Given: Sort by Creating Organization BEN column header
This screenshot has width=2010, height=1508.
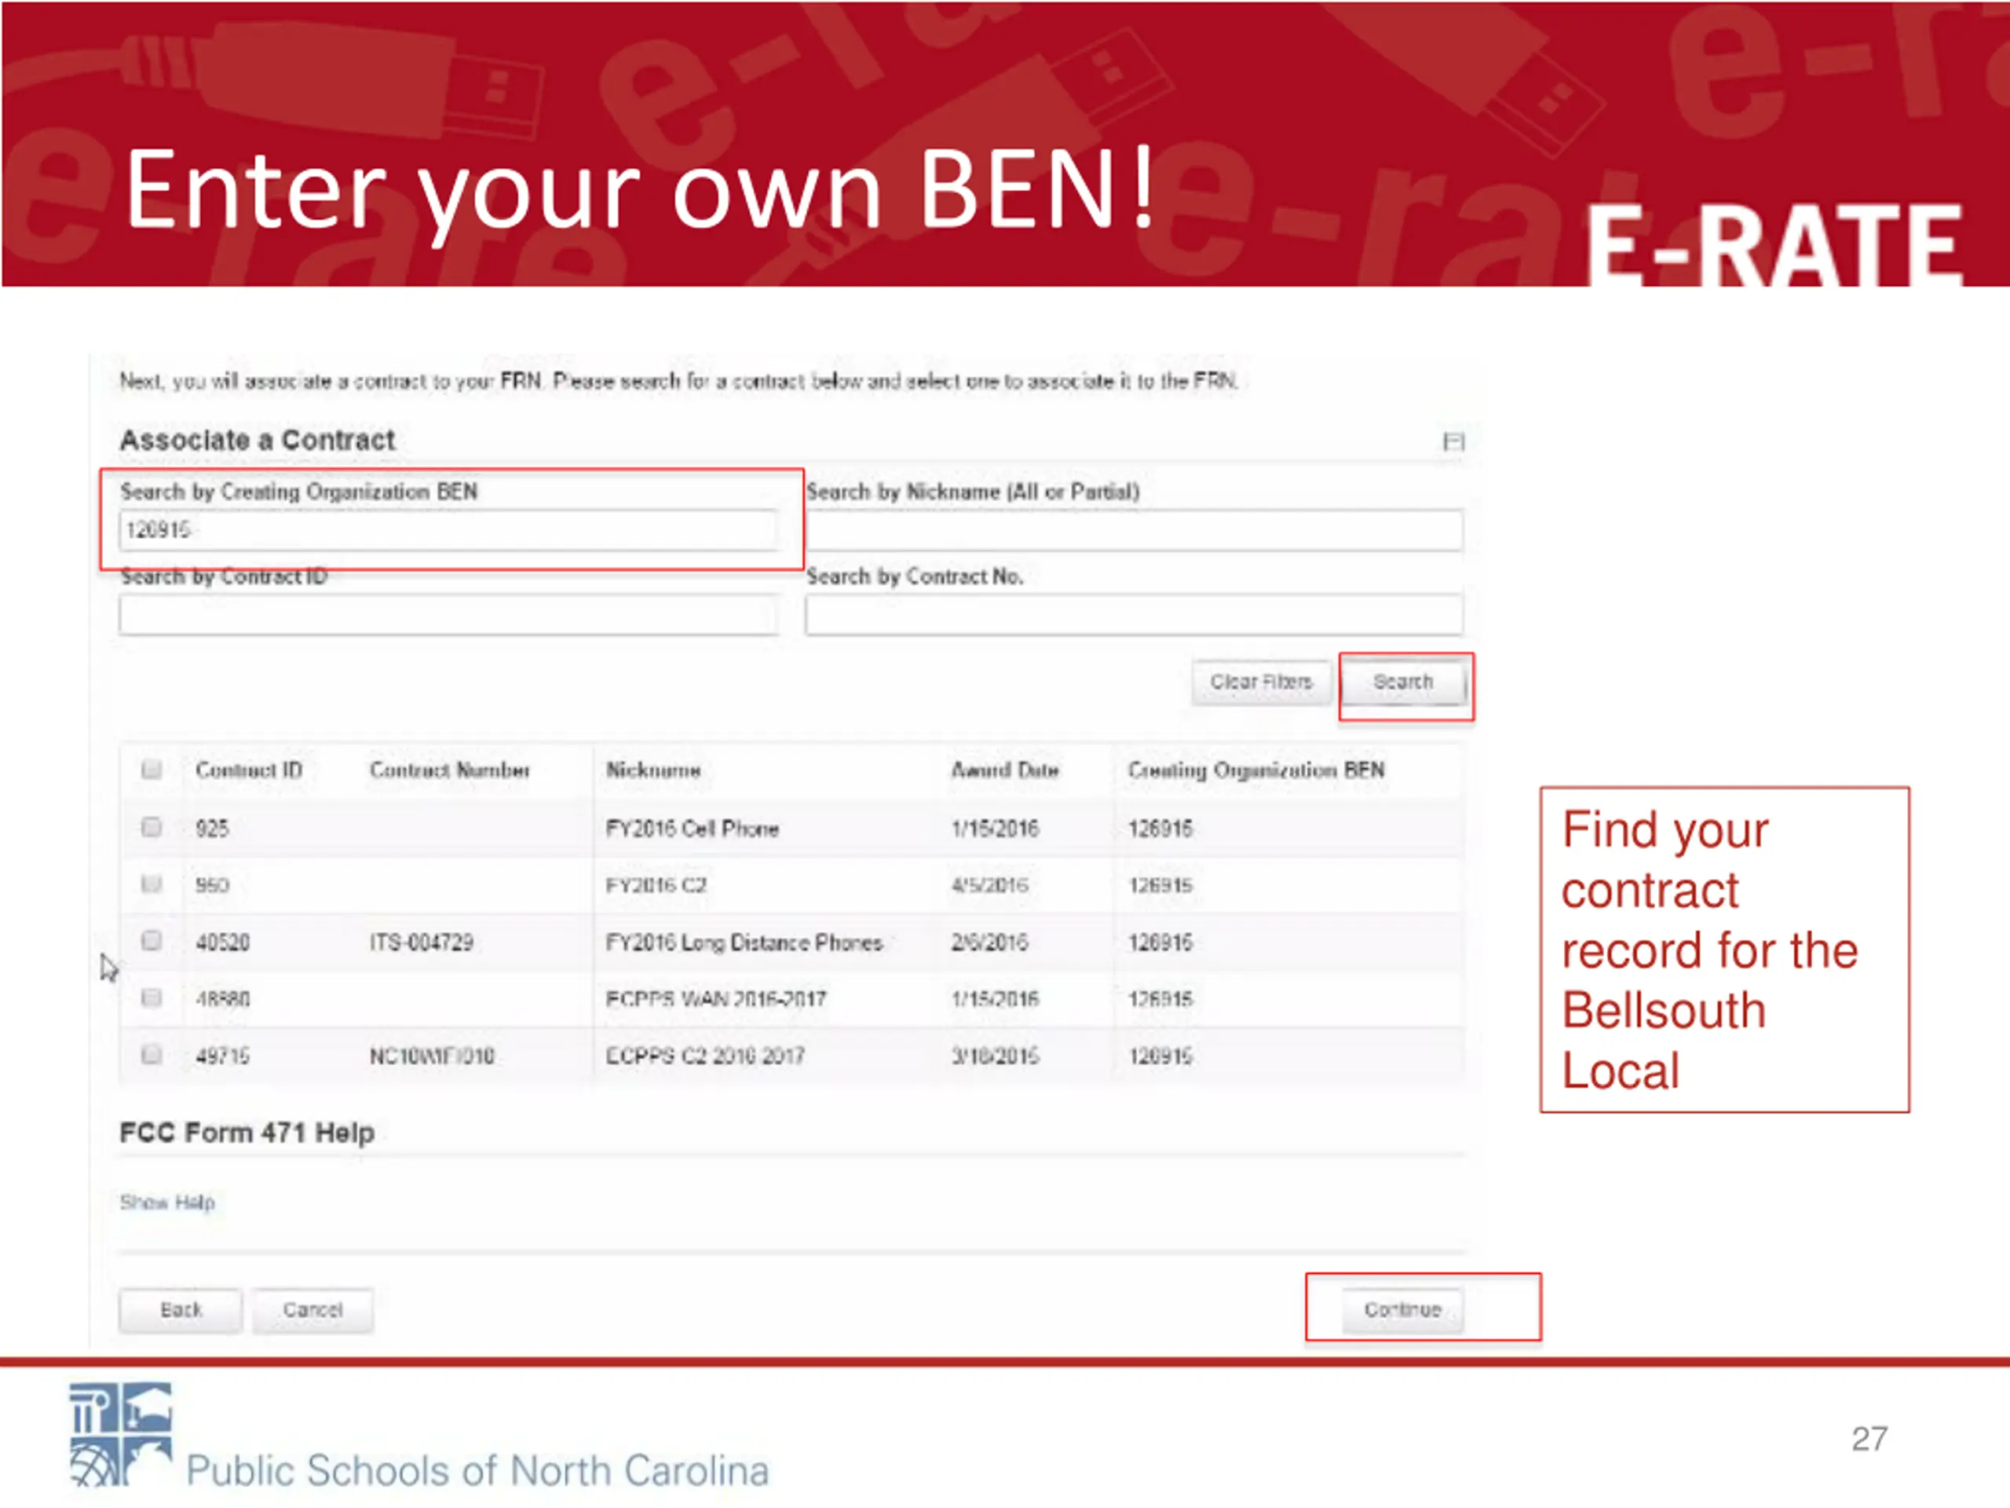Looking at the screenshot, I should tap(1255, 770).
